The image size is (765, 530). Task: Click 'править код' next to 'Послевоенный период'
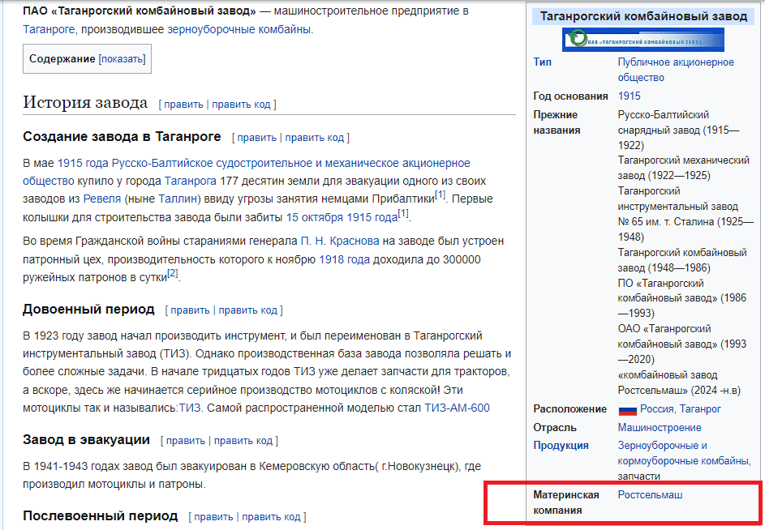click(271, 517)
